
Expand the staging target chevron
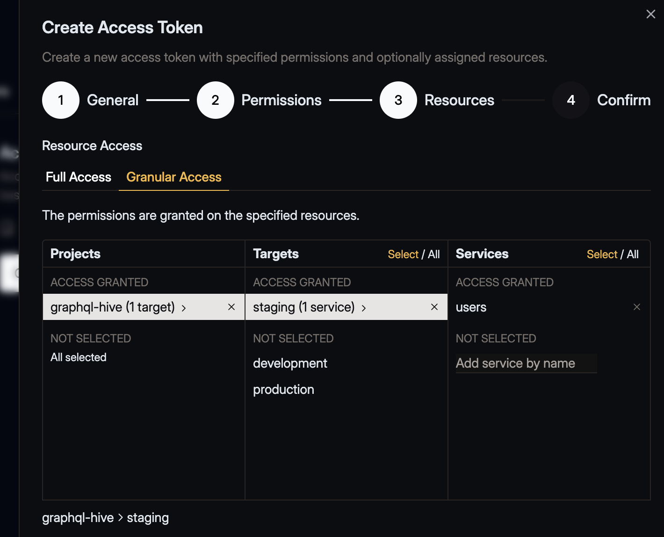point(364,308)
